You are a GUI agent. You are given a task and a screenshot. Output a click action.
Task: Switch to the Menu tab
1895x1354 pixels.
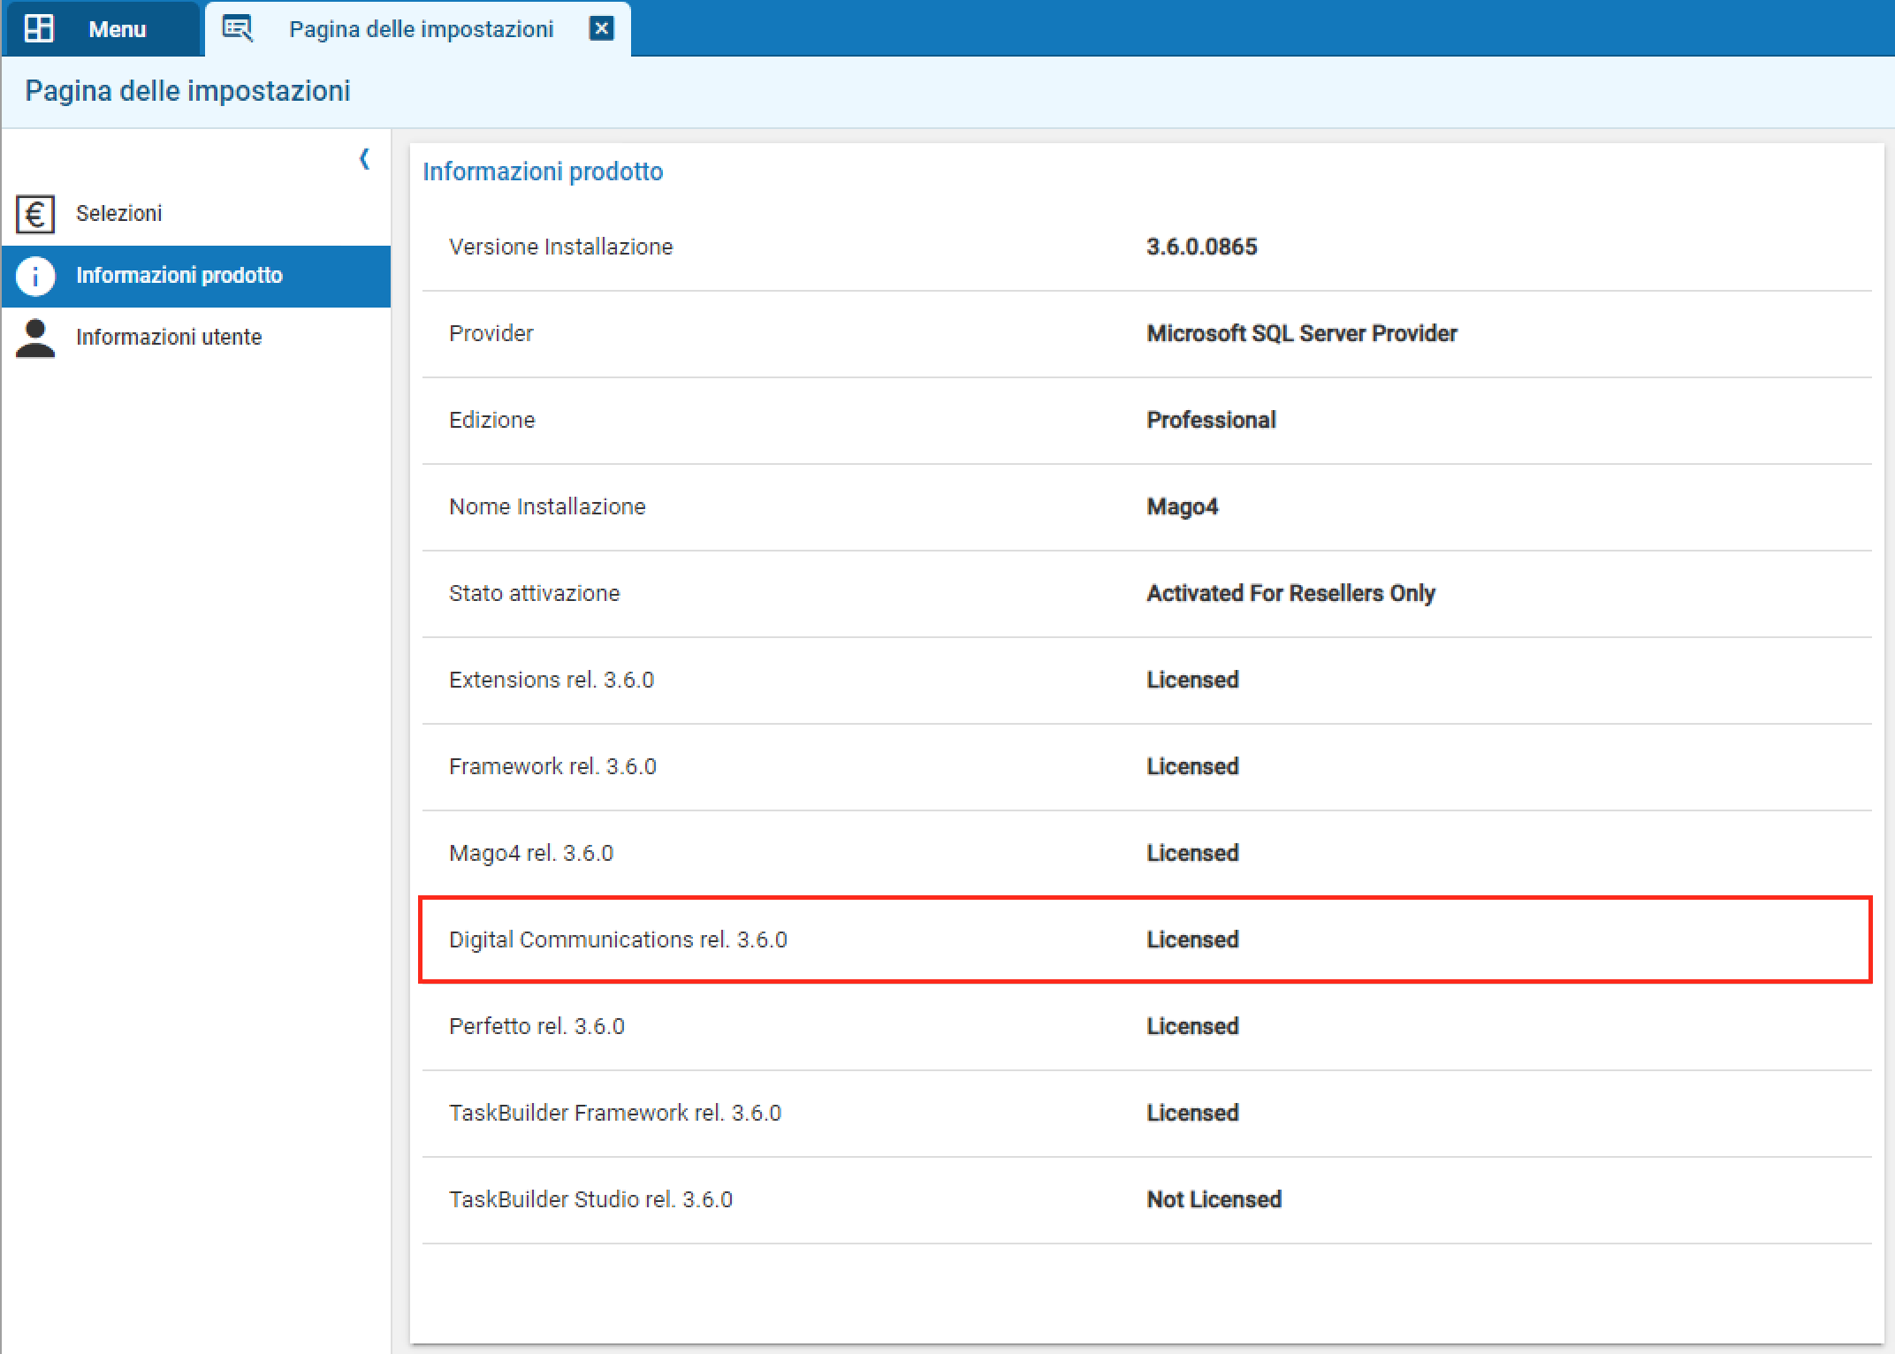(102, 28)
